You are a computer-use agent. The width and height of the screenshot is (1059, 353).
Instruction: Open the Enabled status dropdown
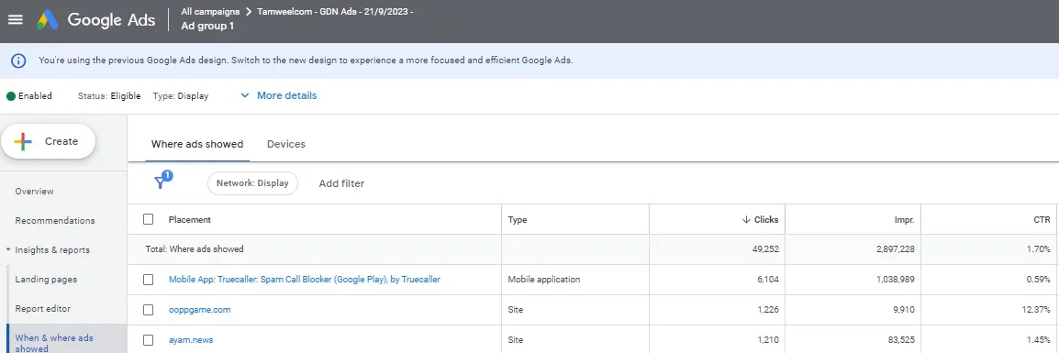click(29, 96)
